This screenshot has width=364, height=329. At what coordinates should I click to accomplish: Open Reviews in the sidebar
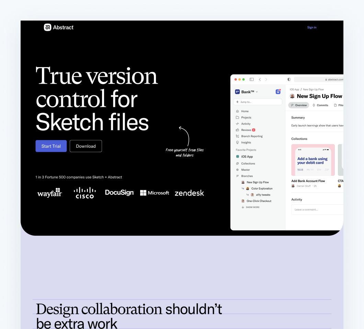pos(246,130)
